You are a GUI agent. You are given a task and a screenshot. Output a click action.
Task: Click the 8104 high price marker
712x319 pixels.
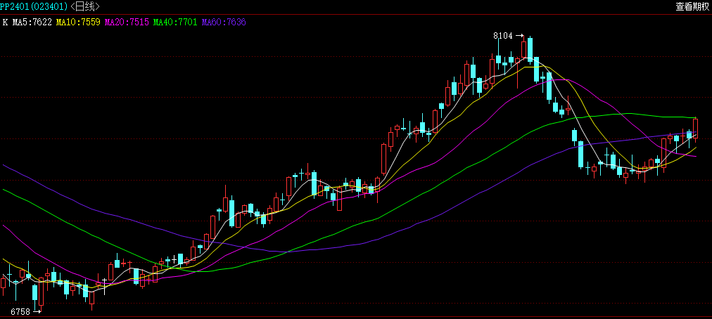(502, 35)
